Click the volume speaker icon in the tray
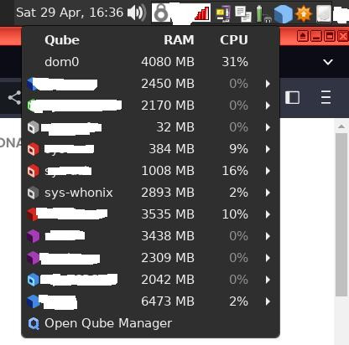Screen dimensions: 349x345 pyautogui.click(x=137, y=13)
